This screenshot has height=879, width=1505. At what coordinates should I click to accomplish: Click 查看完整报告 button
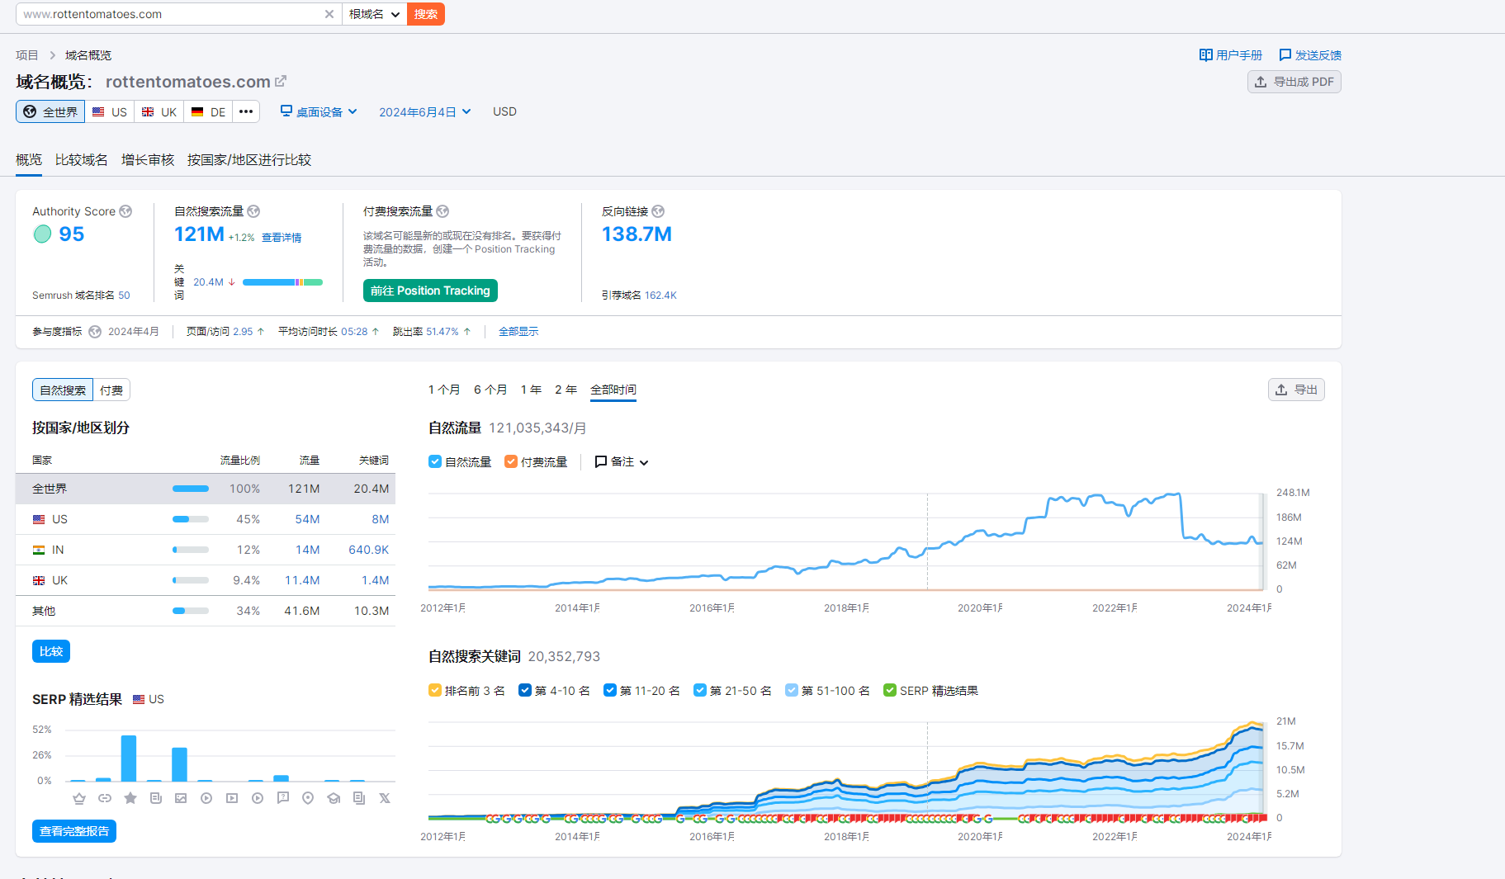click(x=74, y=831)
